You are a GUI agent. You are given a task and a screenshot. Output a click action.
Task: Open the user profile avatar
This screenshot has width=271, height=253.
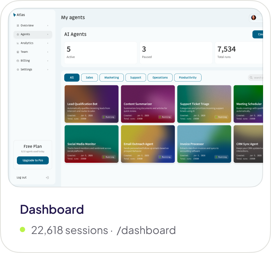pos(254,18)
